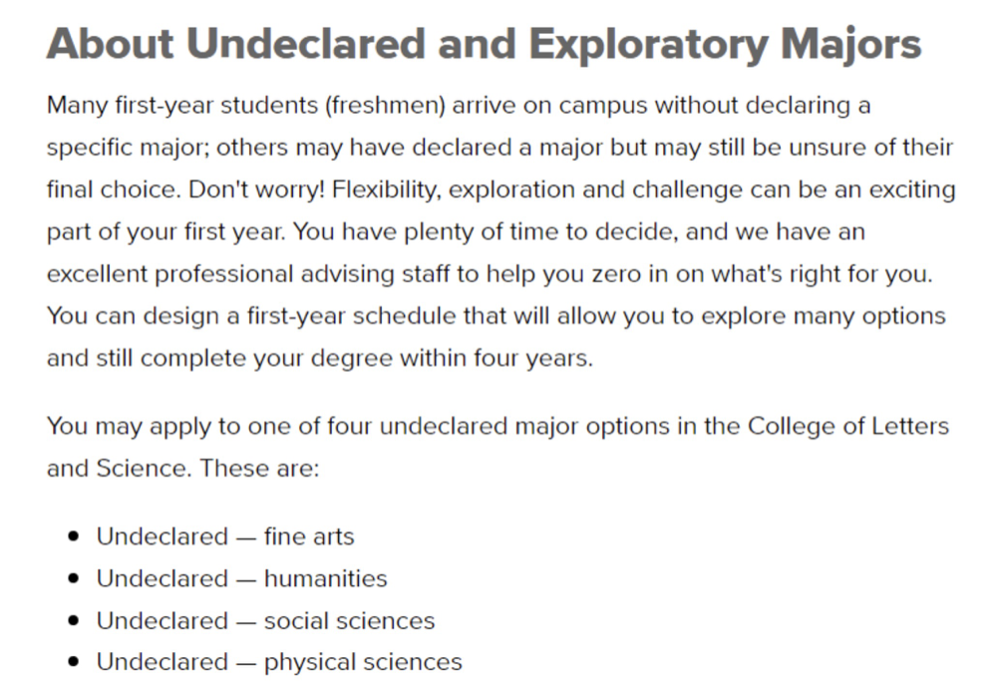
Task: Click the word 'Exploratory' in the heading
Action: [649, 46]
